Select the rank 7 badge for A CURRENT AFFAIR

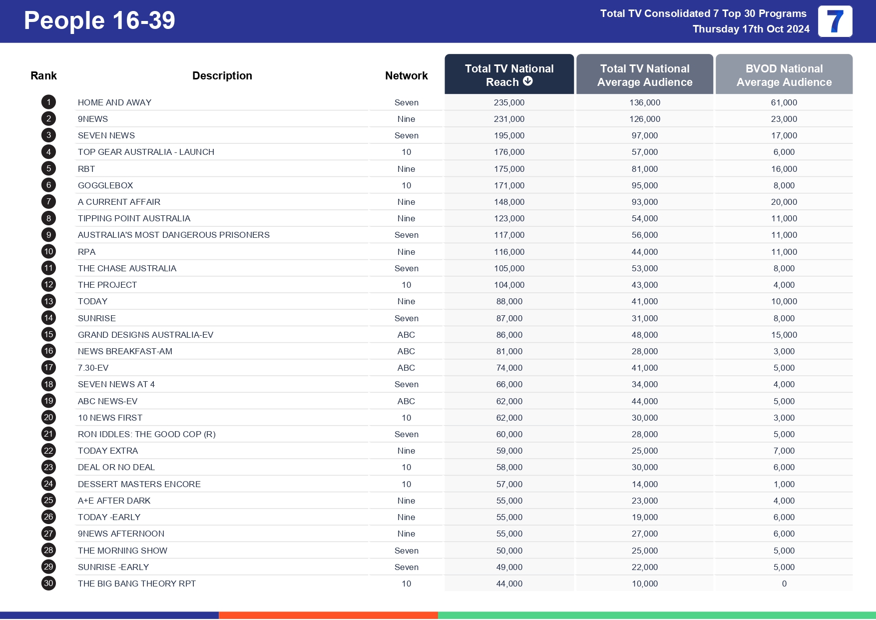point(48,202)
